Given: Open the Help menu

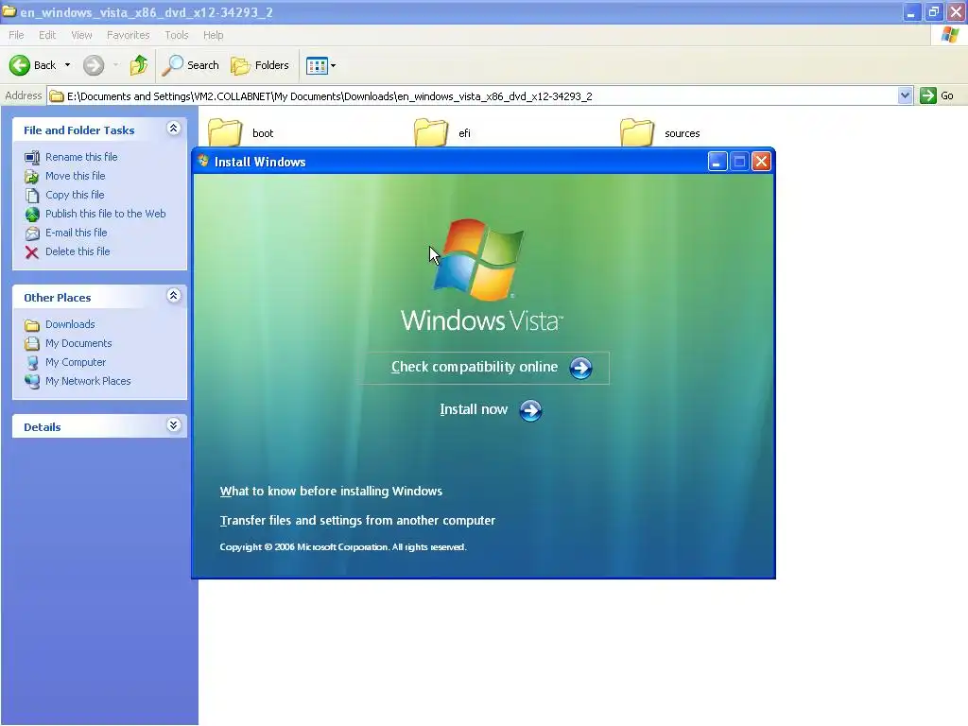Looking at the screenshot, I should [213, 35].
